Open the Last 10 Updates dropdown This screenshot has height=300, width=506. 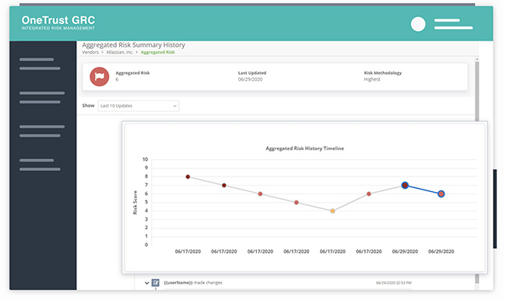coord(139,106)
